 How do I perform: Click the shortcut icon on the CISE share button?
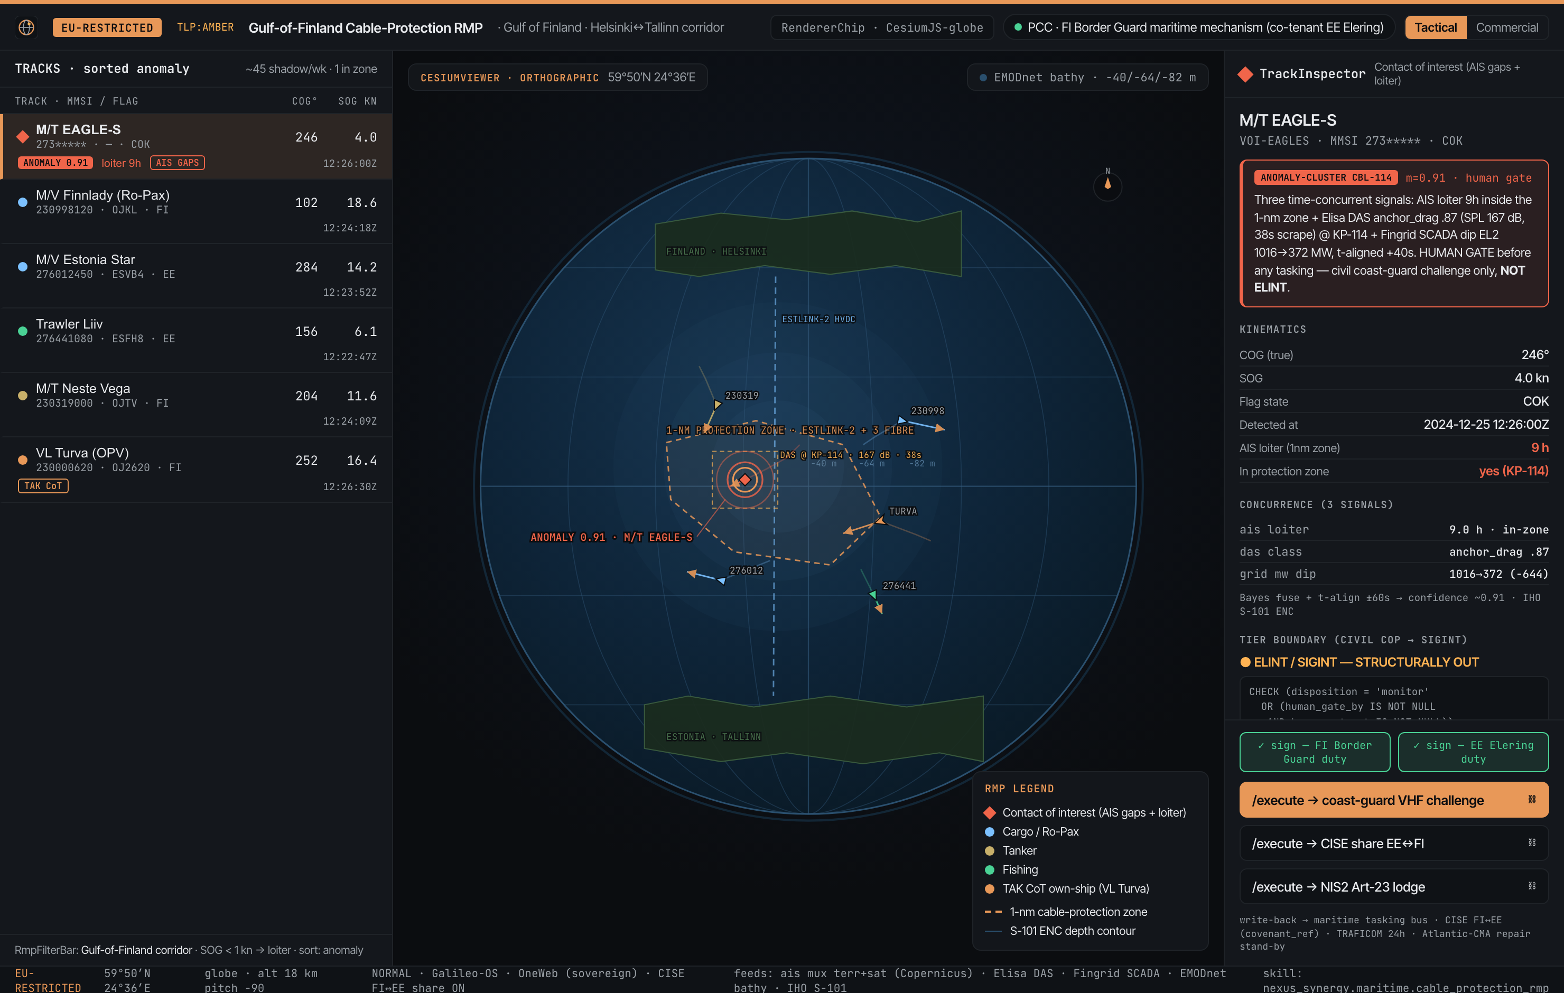(x=1532, y=843)
